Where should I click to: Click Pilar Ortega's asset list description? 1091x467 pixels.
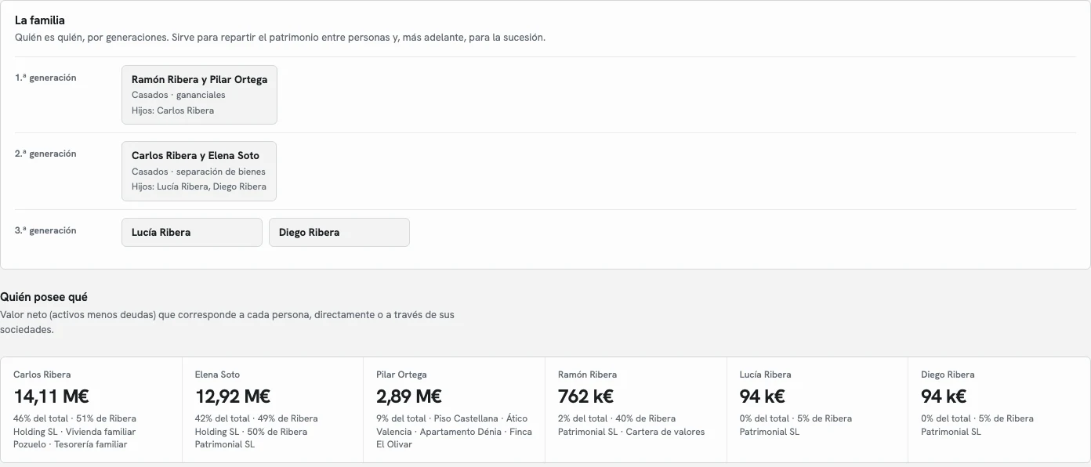point(455,432)
